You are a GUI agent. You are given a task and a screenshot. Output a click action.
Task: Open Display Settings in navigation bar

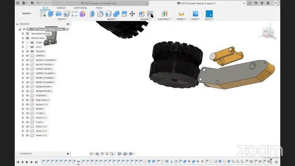point(120,154)
